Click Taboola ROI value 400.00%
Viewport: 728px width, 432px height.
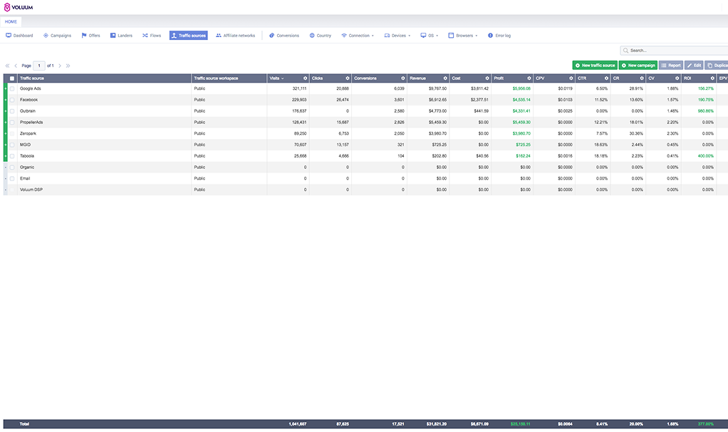pyautogui.click(x=706, y=156)
